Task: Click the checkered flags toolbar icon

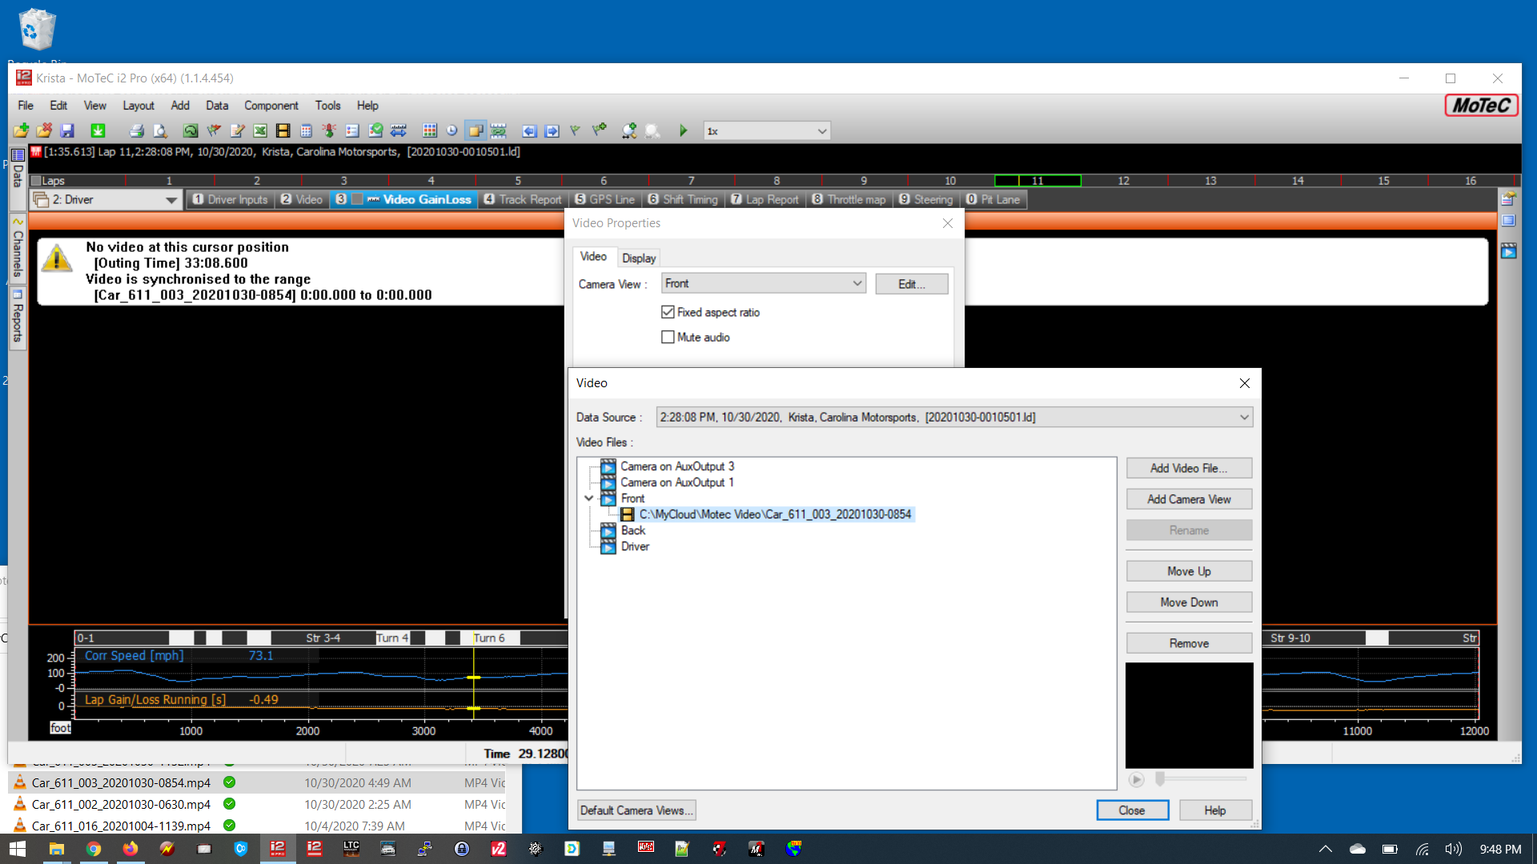Action: [x=214, y=130]
